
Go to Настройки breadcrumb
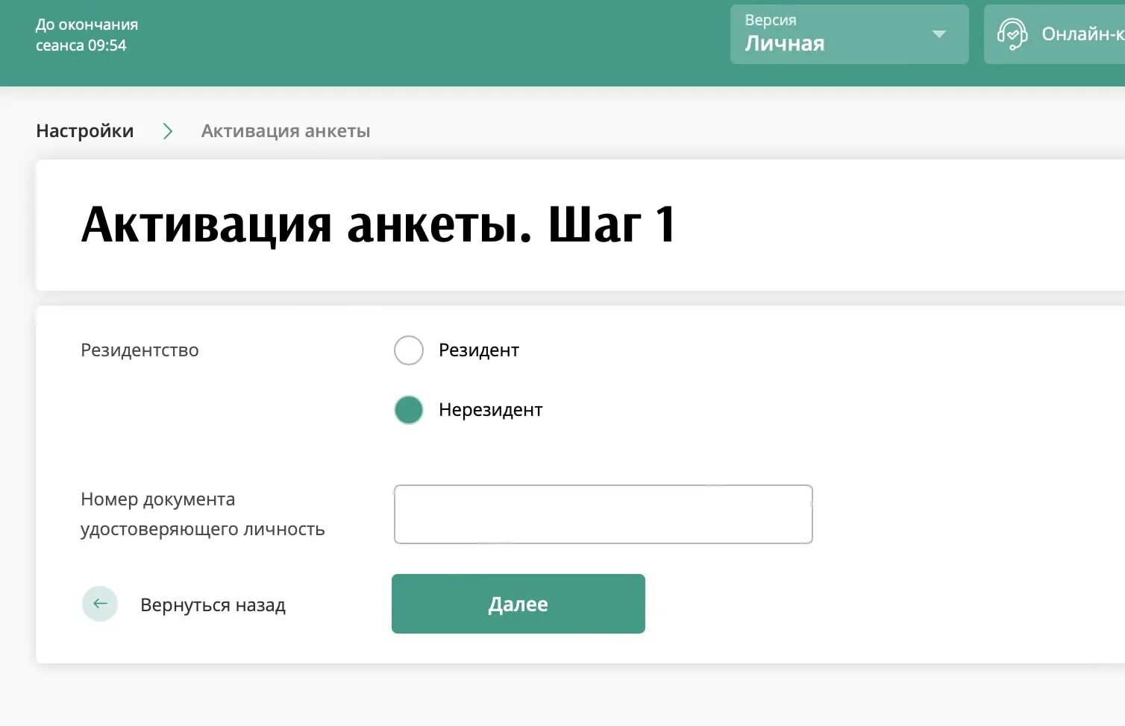point(84,131)
